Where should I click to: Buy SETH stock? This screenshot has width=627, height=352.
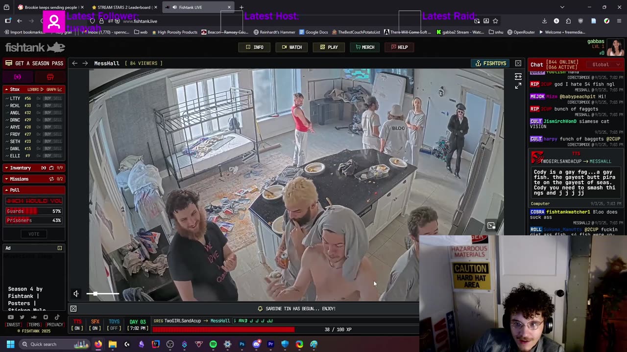[48, 141]
